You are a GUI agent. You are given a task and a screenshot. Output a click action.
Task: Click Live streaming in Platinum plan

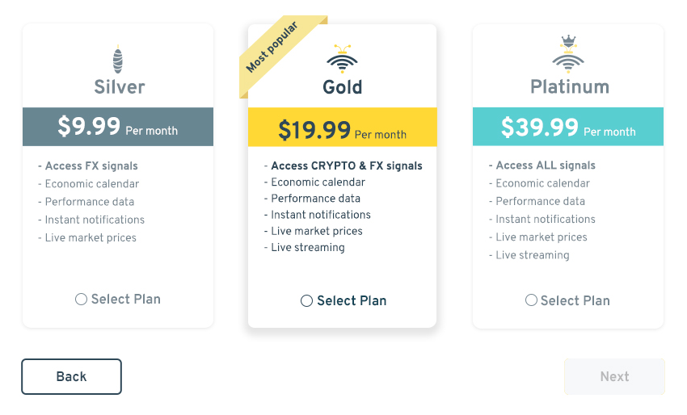pyautogui.click(x=532, y=255)
